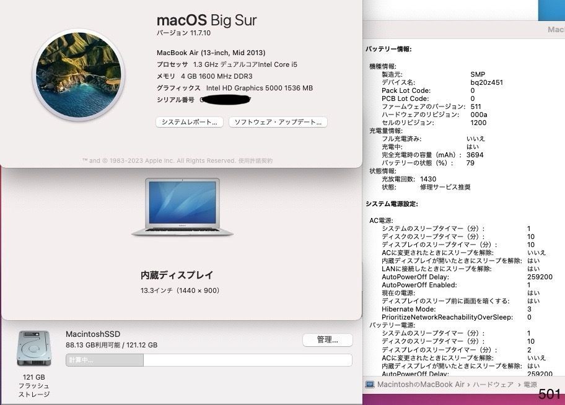Viewport: 565px width, 405px height.
Task: Select the 修理サービス推奨 status text
Action: [445, 187]
